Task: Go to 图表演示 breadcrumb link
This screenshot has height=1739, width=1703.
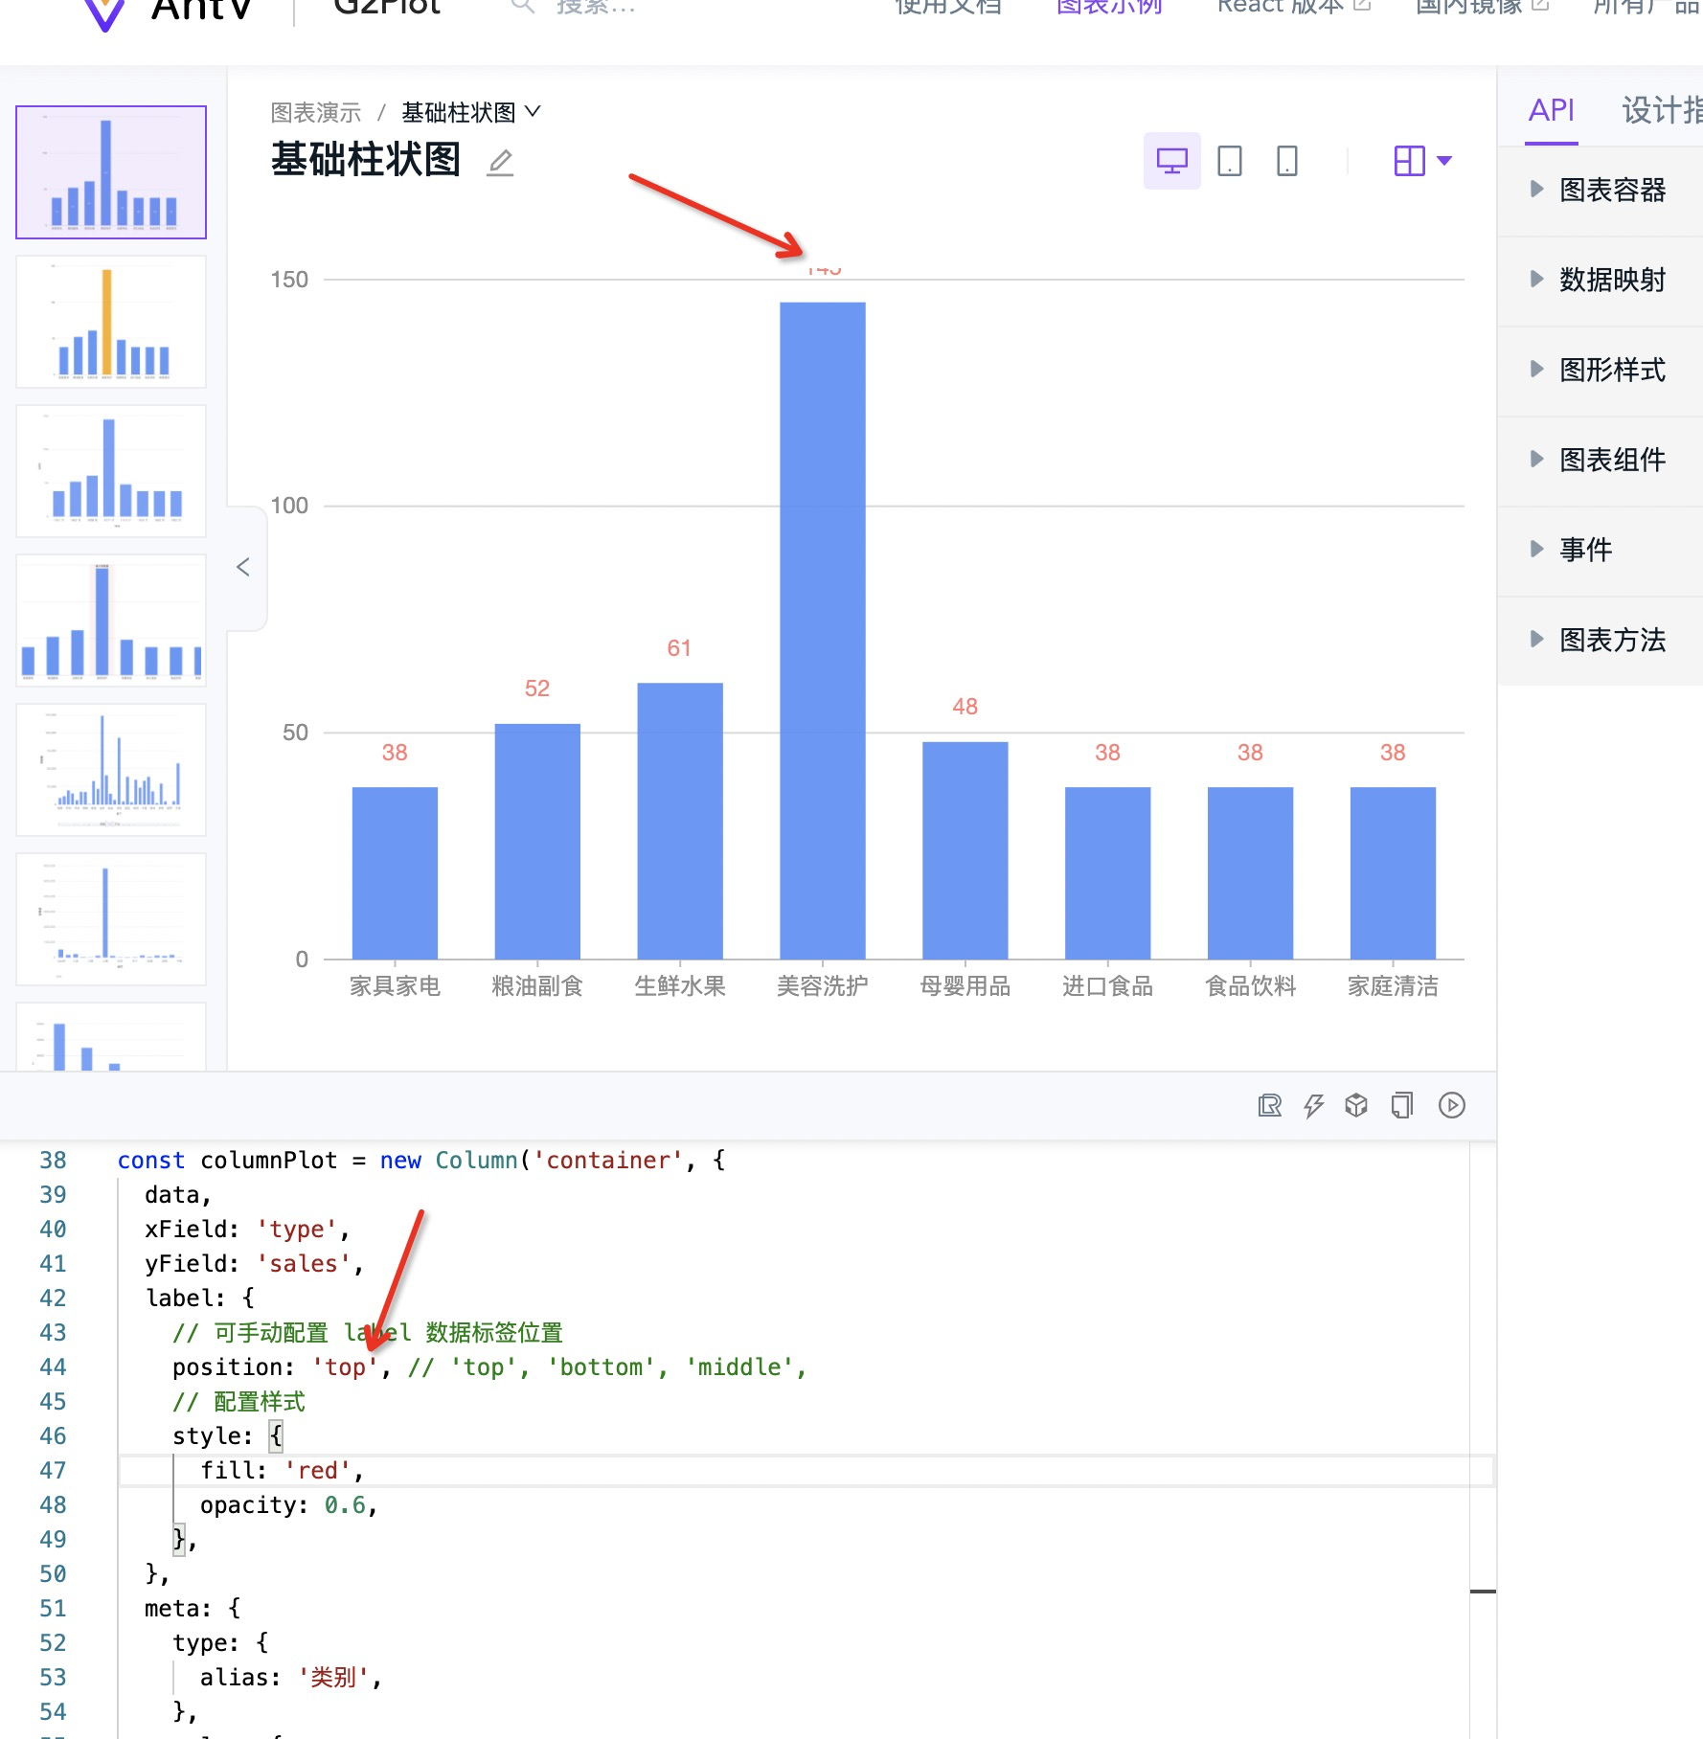Action: tap(314, 111)
